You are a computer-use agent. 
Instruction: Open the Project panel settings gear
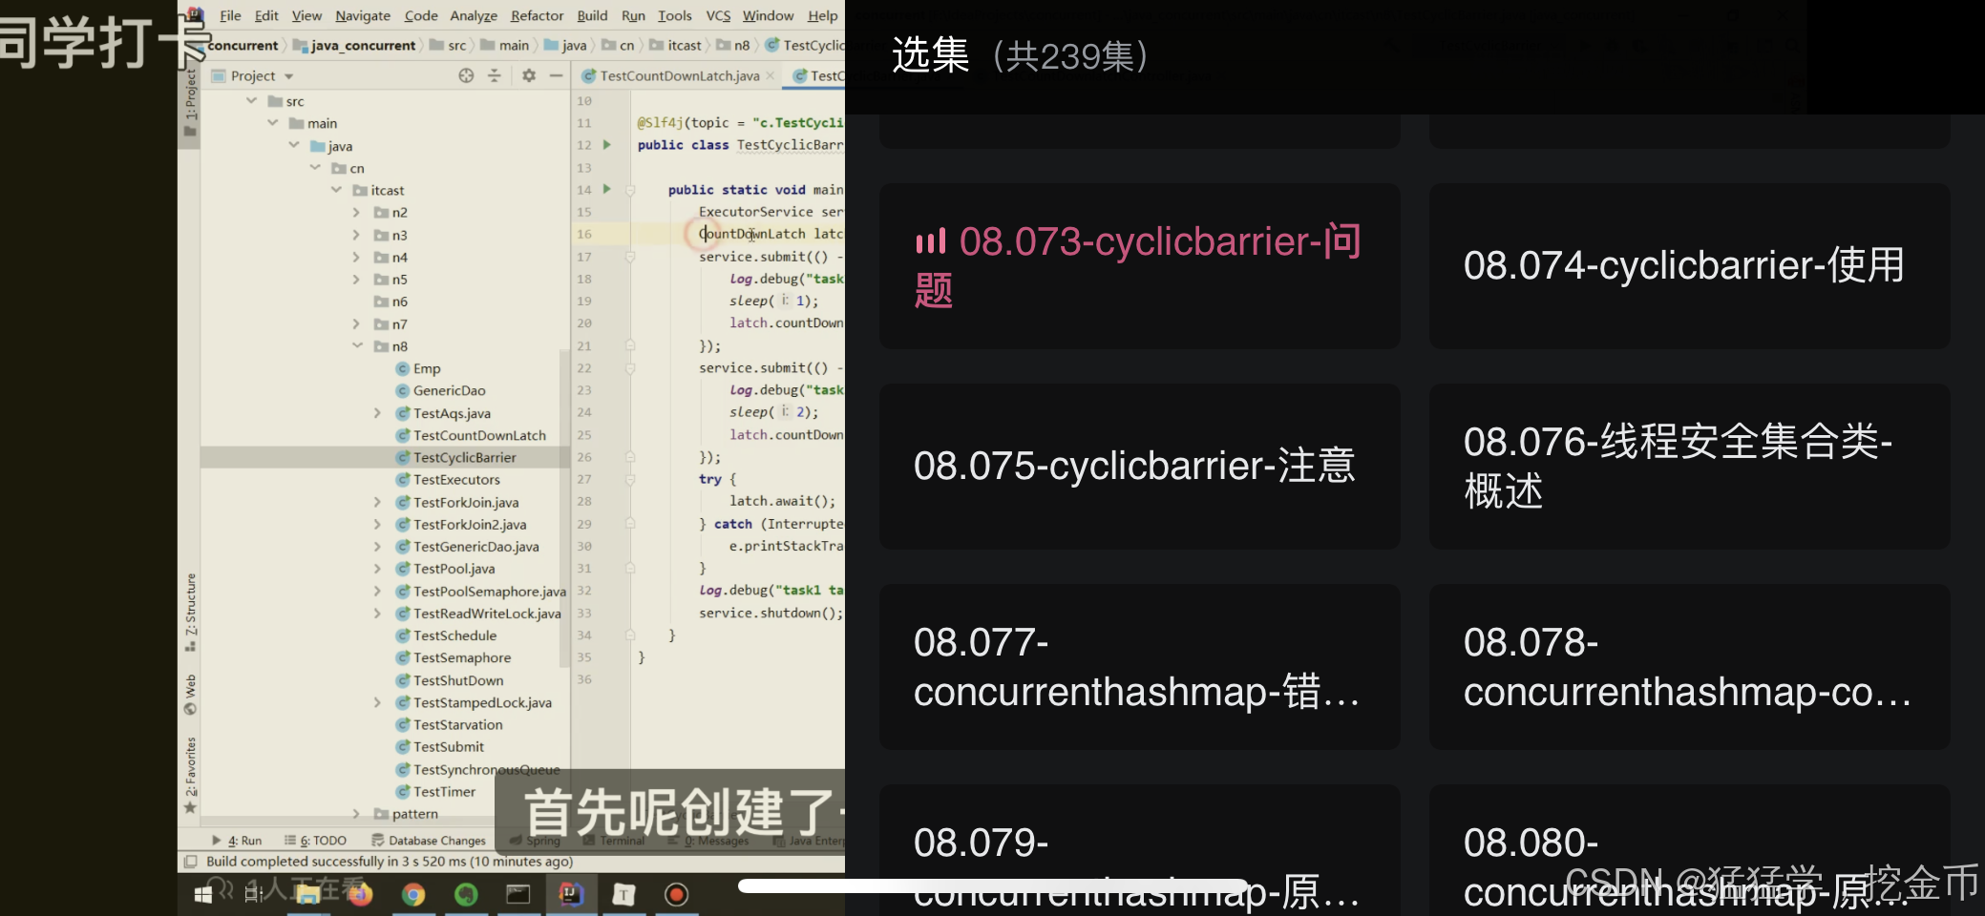531,75
